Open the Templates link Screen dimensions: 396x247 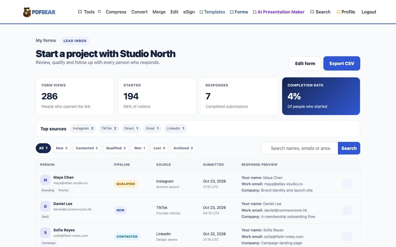pyautogui.click(x=212, y=12)
